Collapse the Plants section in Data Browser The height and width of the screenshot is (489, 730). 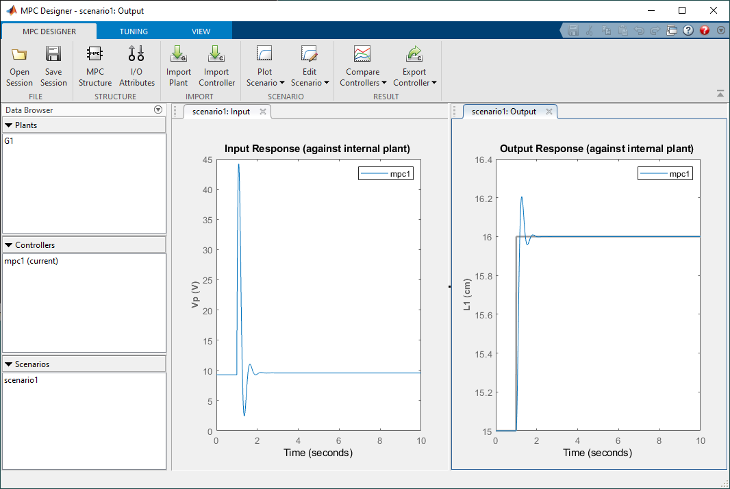click(9, 125)
